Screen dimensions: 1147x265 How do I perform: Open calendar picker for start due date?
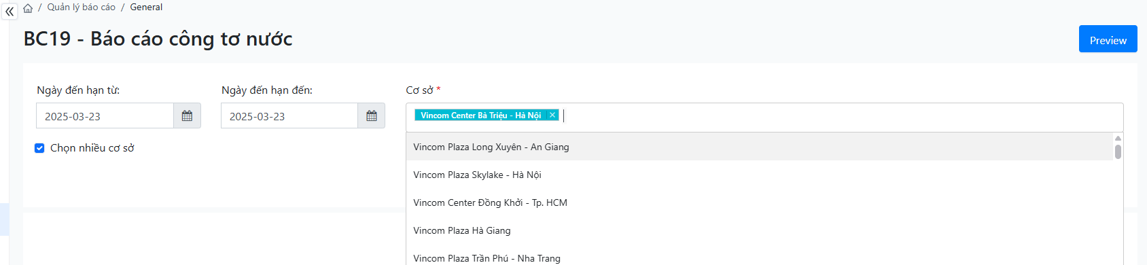point(187,116)
